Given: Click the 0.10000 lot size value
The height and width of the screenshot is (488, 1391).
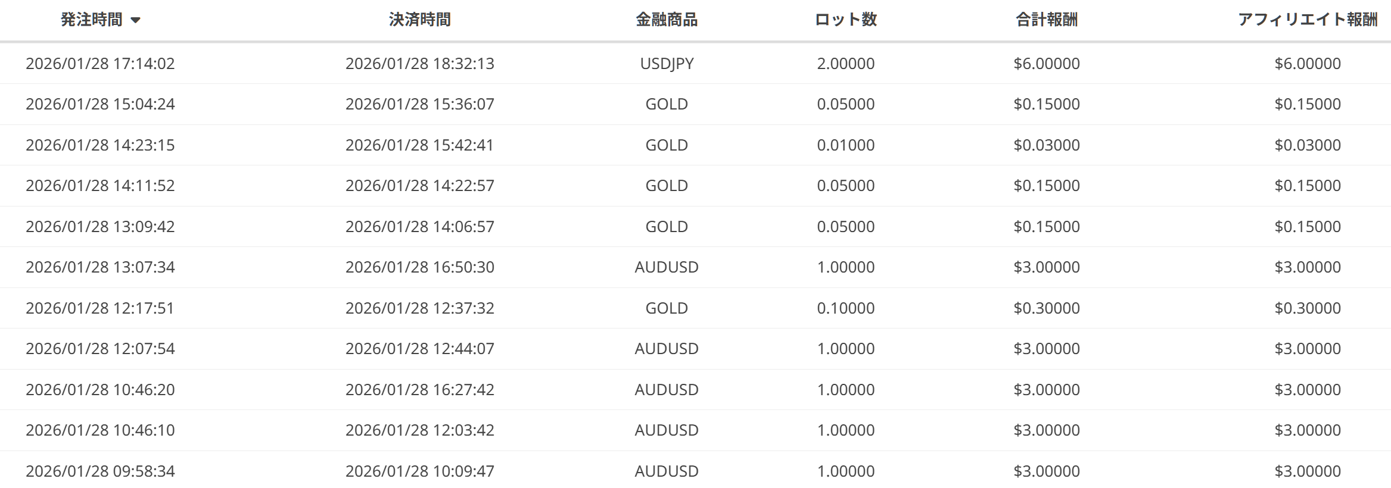Looking at the screenshot, I should coord(845,308).
